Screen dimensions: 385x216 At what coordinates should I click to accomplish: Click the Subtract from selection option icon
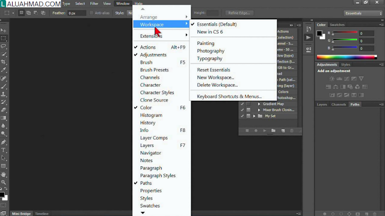pos(35,13)
